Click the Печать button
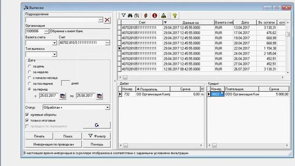Image resolution: width=295 pixels, height=166 pixels. [x=39, y=136]
